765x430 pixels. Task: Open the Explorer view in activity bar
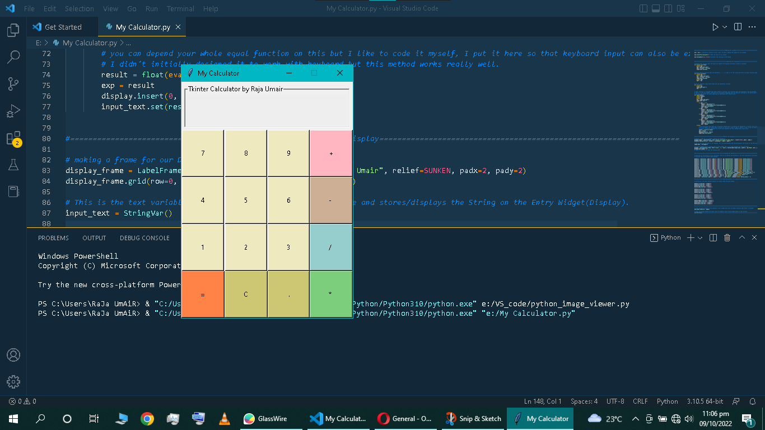[13, 30]
